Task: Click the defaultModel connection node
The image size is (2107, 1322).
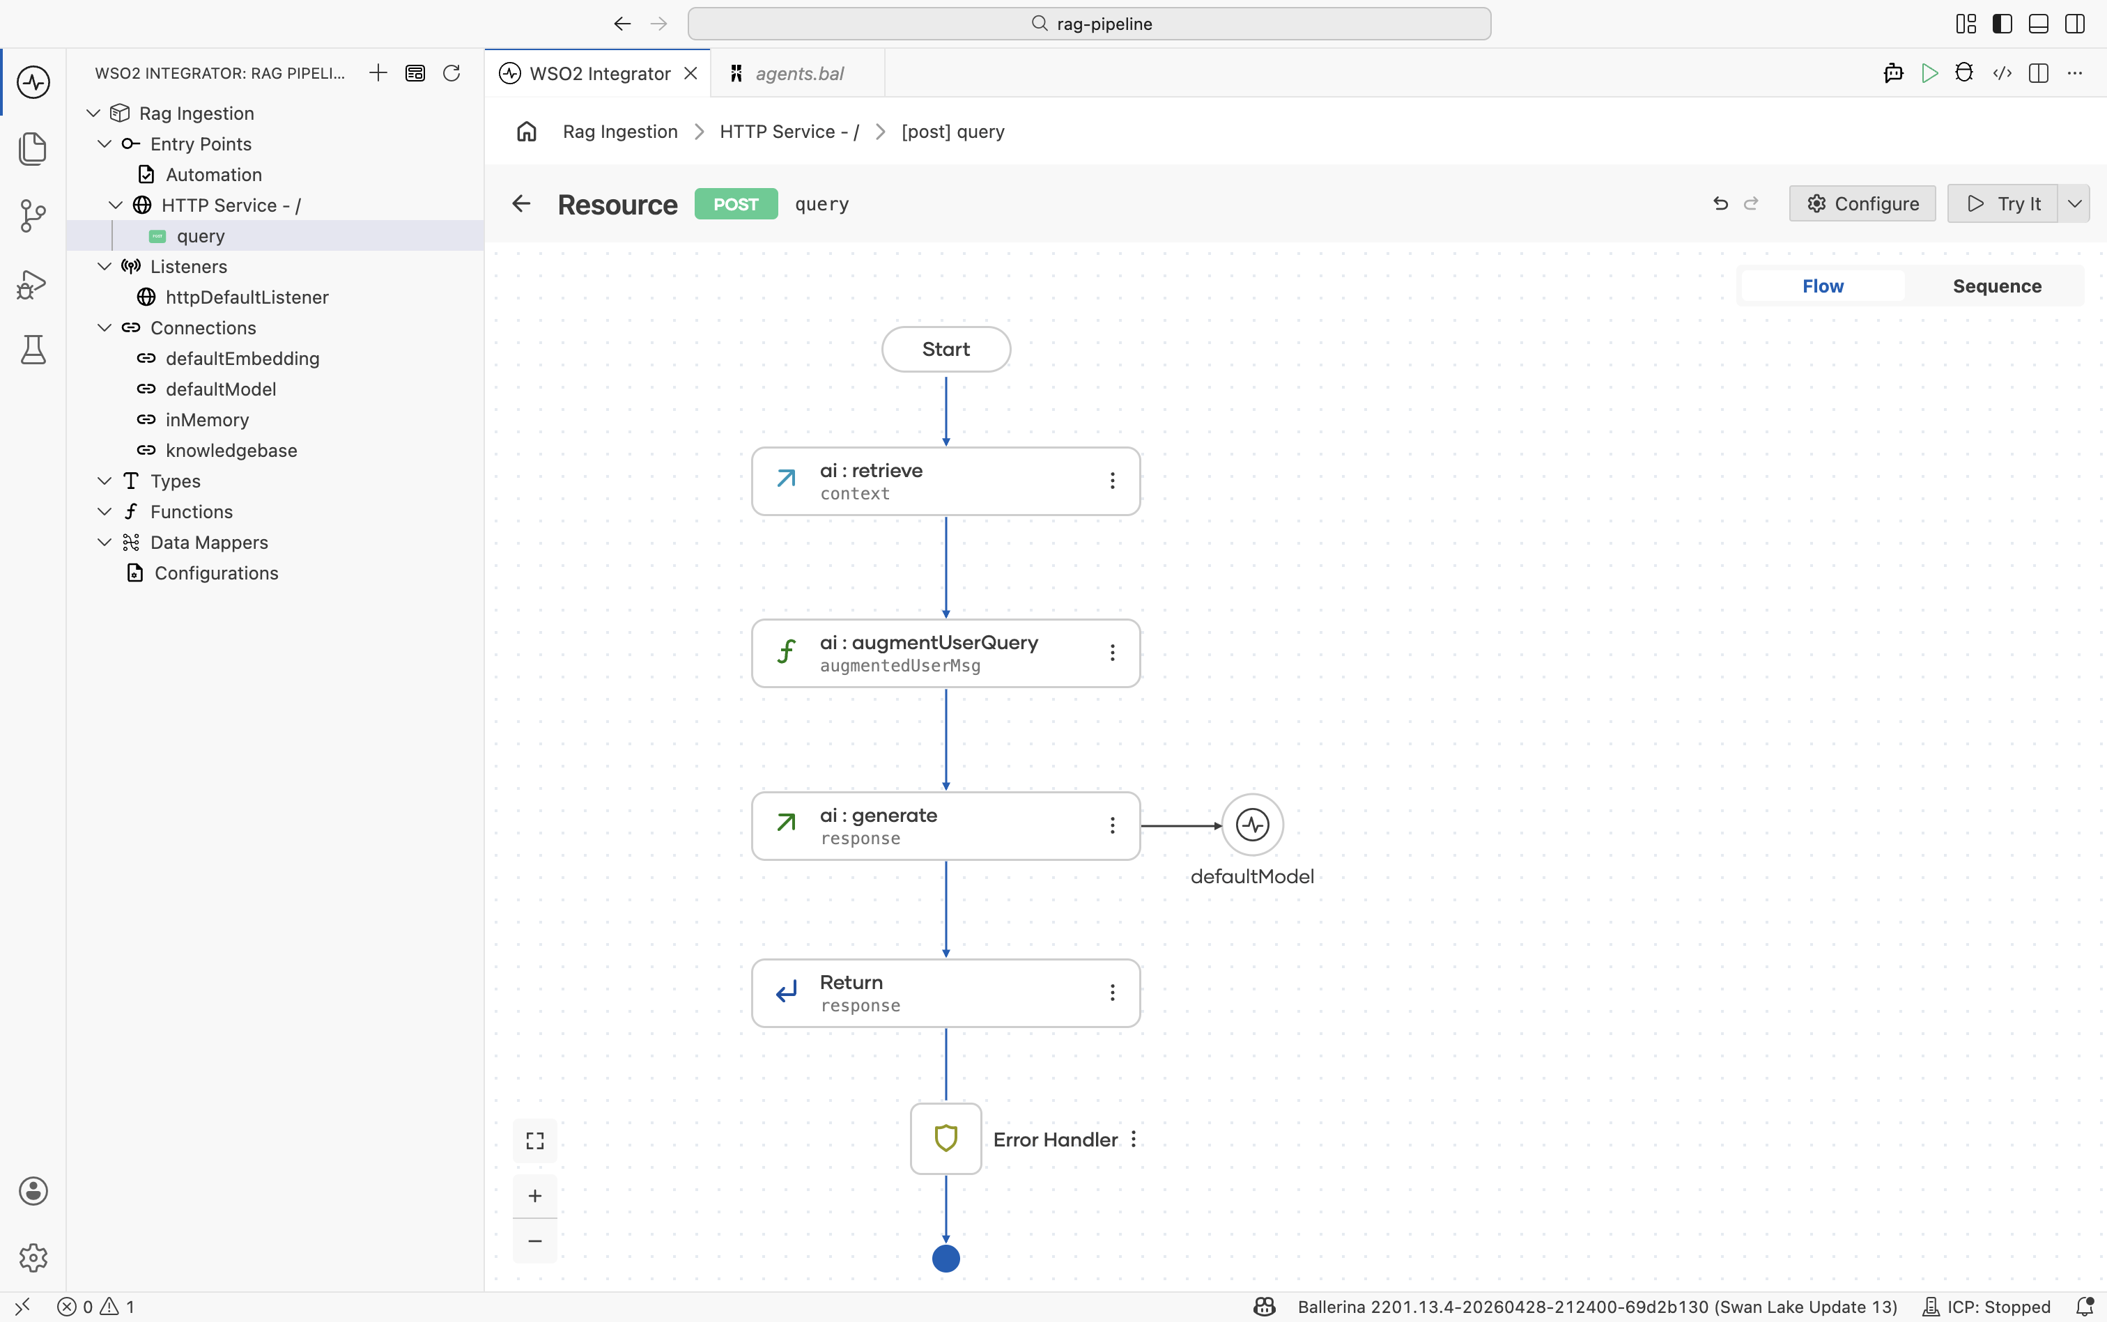Action: [1253, 825]
